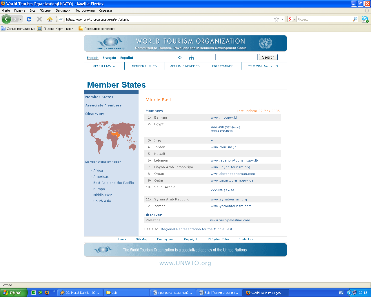
Task: Open the Журнал menu
Action: pos(46,10)
